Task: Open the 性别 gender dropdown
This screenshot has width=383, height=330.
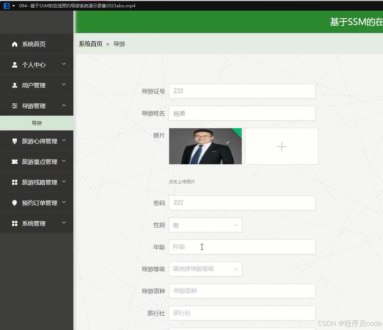Action: (x=205, y=225)
